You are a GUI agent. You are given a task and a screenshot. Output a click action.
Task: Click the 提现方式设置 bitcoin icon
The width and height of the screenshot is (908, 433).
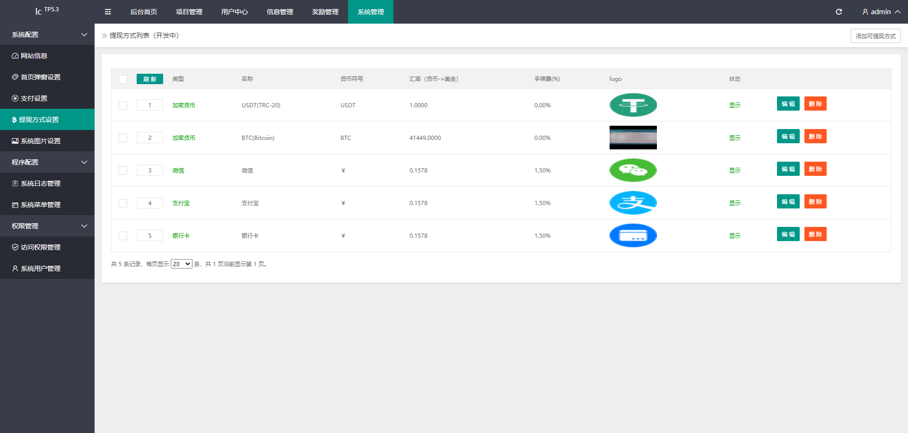[14, 120]
